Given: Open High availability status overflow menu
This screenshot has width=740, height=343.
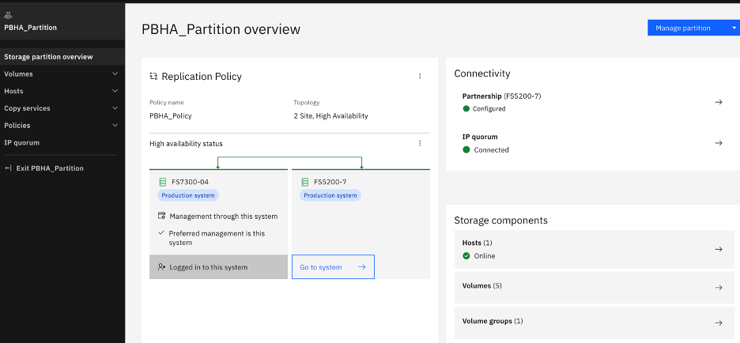Looking at the screenshot, I should coord(420,144).
